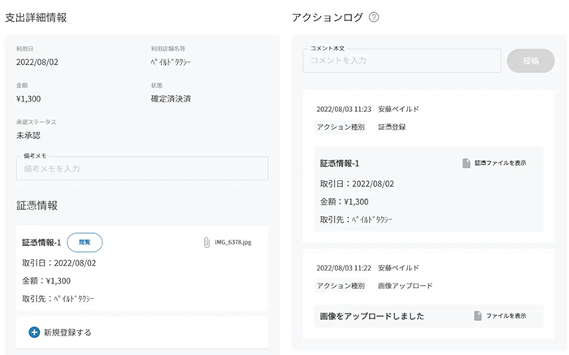Click the document icon beside 証憑ファイルを表示
Image resolution: width=569 pixels, height=355 pixels.
(467, 163)
